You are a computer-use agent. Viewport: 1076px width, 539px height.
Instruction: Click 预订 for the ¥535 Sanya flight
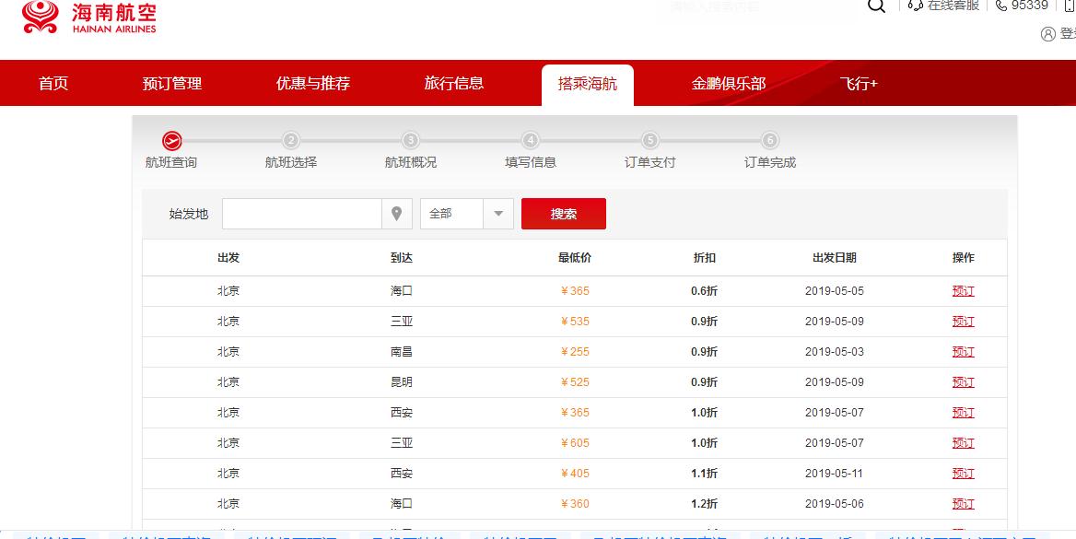[963, 322]
